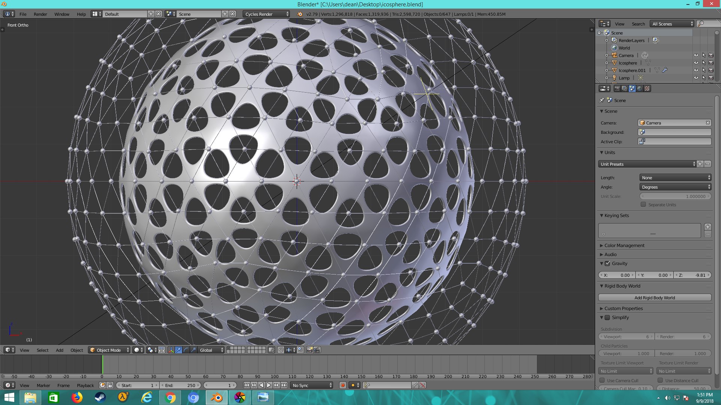Open the 3D view Add menu
This screenshot has height=405, width=721.
[59, 350]
